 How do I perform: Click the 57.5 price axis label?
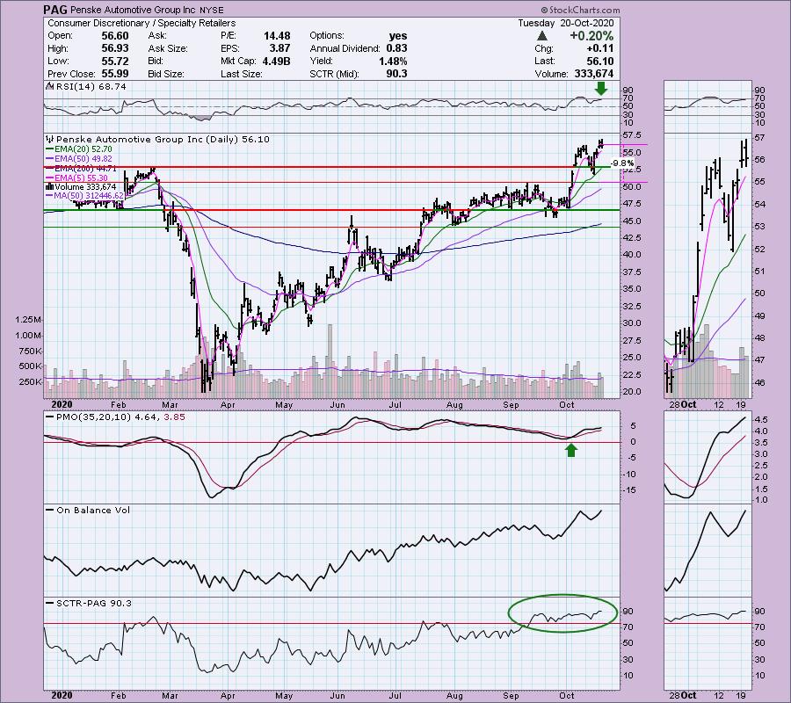pyautogui.click(x=632, y=135)
